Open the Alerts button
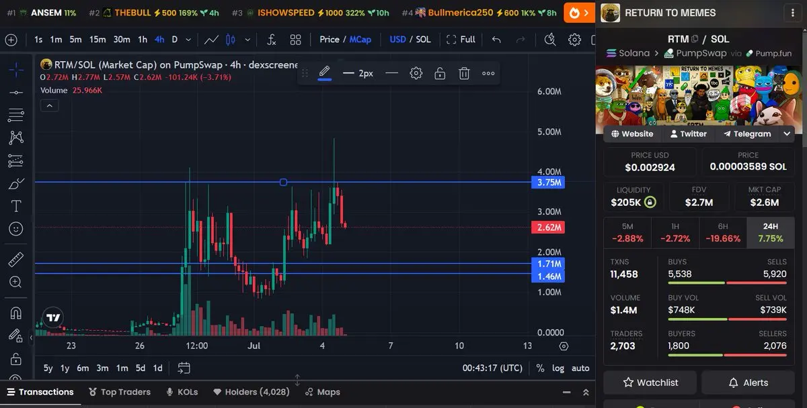The image size is (807, 408). coord(748,382)
